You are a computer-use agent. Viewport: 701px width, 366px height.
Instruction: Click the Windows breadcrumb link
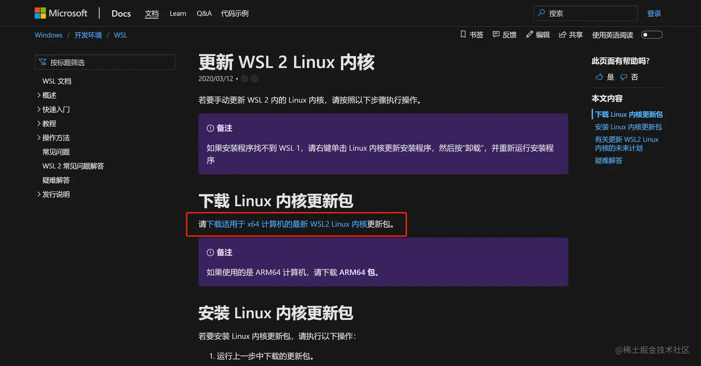coord(48,35)
